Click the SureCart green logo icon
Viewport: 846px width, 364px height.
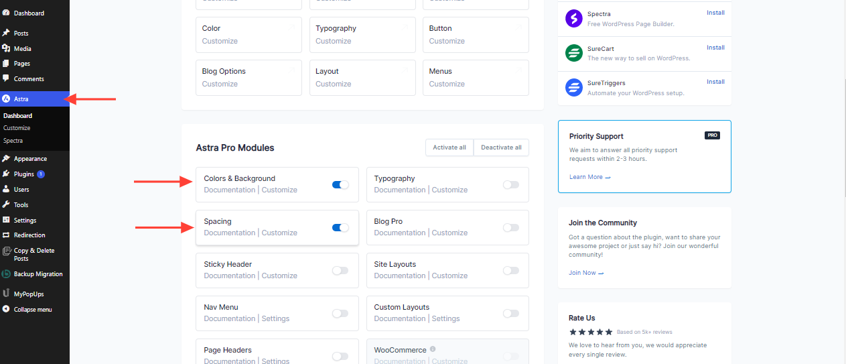(574, 53)
